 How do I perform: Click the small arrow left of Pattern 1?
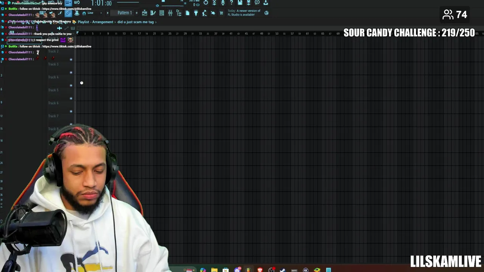click(108, 13)
